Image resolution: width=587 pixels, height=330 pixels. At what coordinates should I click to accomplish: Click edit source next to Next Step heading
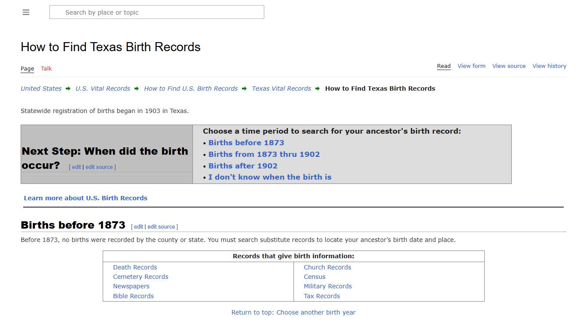[x=99, y=167]
